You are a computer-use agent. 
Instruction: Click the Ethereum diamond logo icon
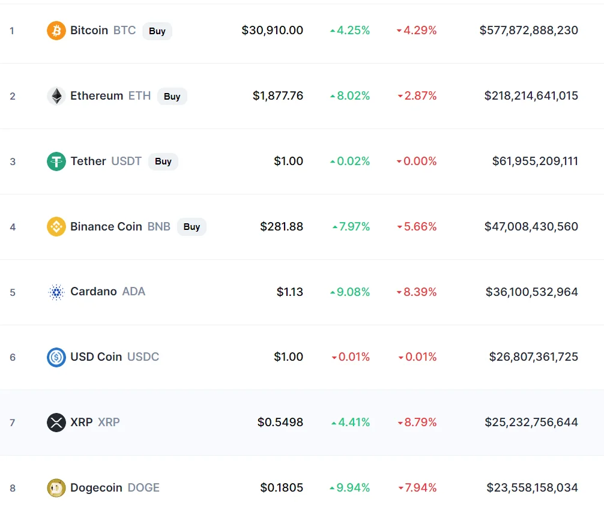tap(56, 96)
